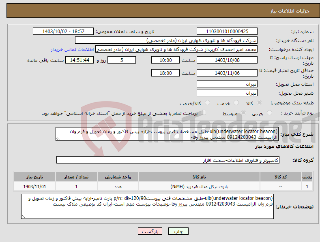Click the کد کالا column header
The height and width of the screenshot is (242, 320).
pyautogui.click(x=280, y=177)
